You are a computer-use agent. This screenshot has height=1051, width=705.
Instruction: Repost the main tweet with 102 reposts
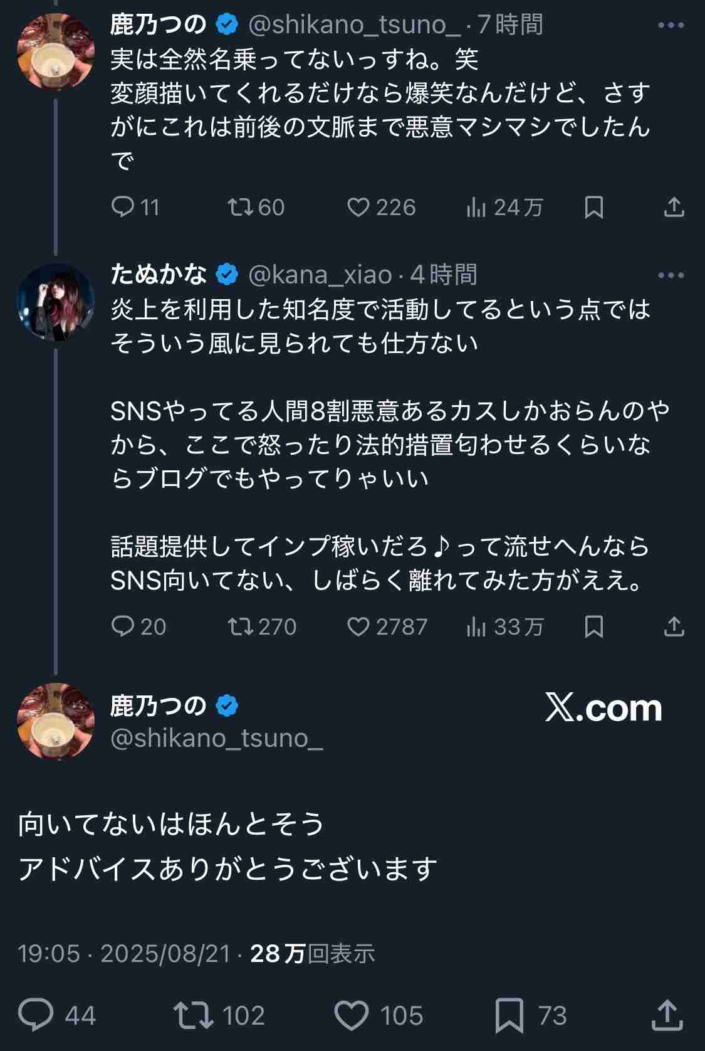click(x=194, y=1015)
